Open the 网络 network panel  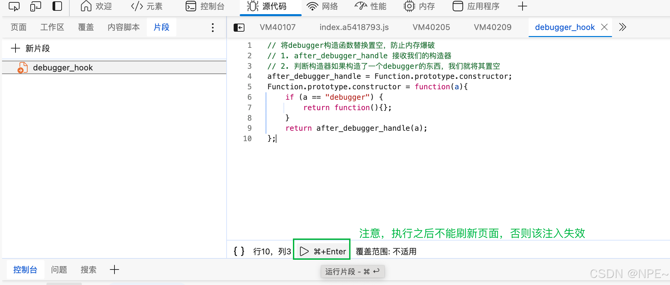pos(322,6)
